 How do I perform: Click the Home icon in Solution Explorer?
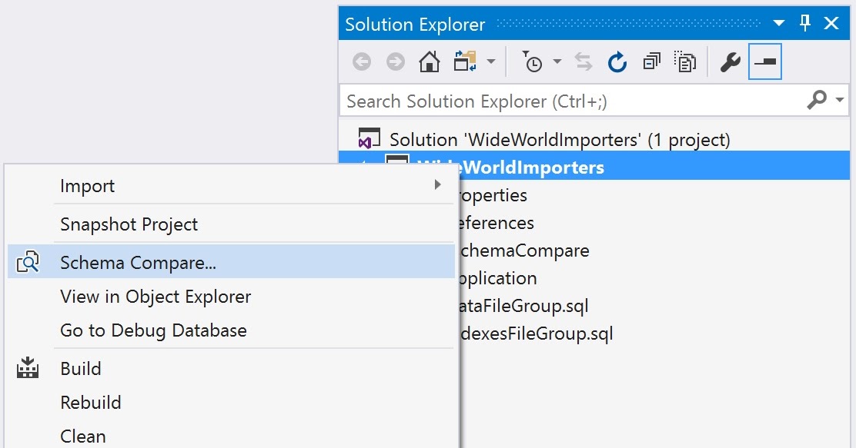click(429, 61)
